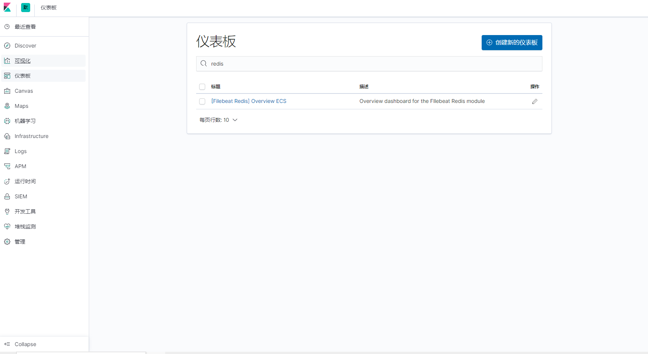Open the space selector avatar 默
Viewport: 648px width, 354px height.
point(26,8)
